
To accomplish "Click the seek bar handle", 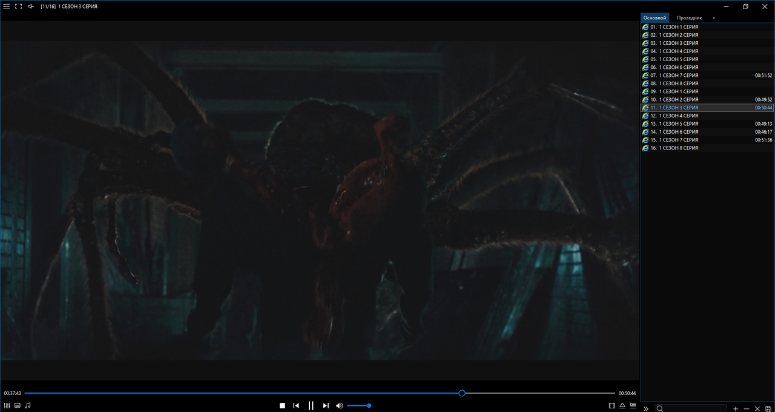I will (462, 393).
